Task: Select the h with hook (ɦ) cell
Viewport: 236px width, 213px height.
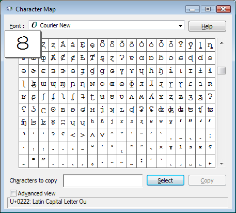Action: (x=151, y=71)
